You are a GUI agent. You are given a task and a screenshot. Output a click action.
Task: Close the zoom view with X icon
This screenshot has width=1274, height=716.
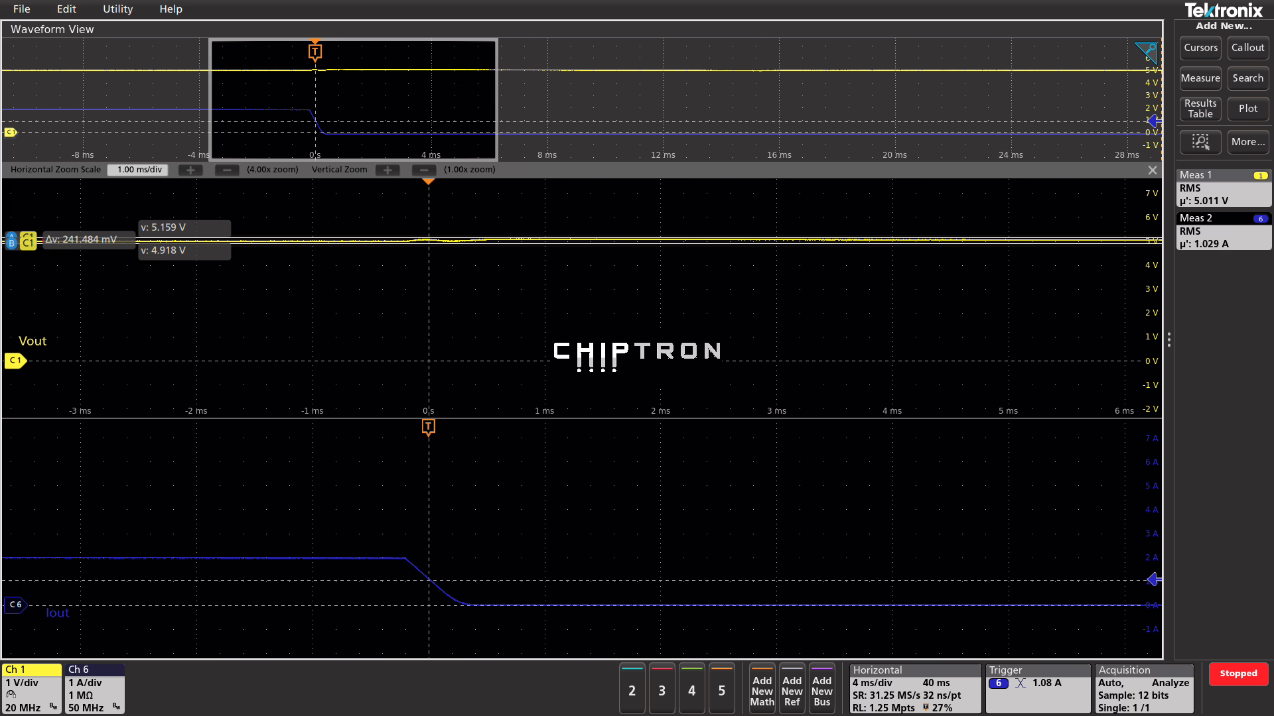point(1153,170)
